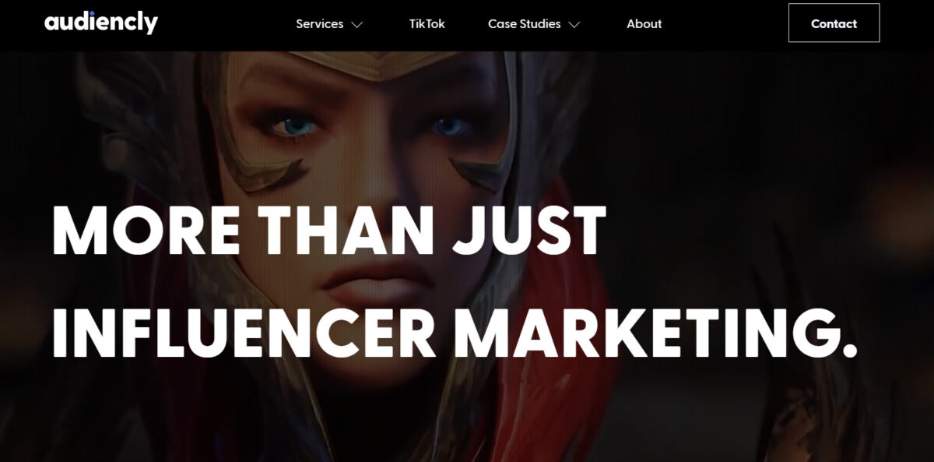Click the audiencly logo
934x462 pixels.
[101, 23]
